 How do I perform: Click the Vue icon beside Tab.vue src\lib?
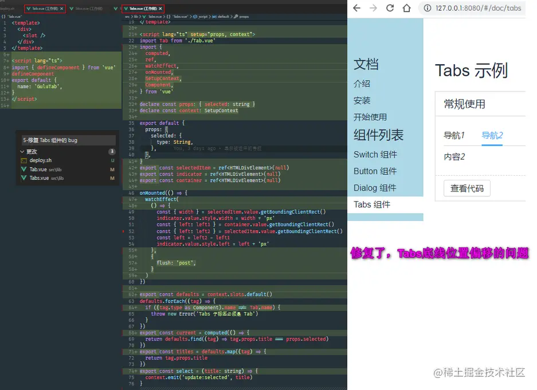tap(23, 170)
